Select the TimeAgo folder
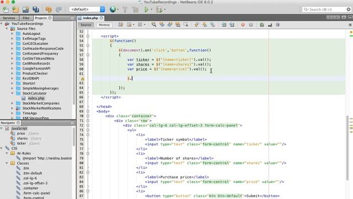Image resolution: width=353 pixels, height=199 pixels. tap(29, 113)
